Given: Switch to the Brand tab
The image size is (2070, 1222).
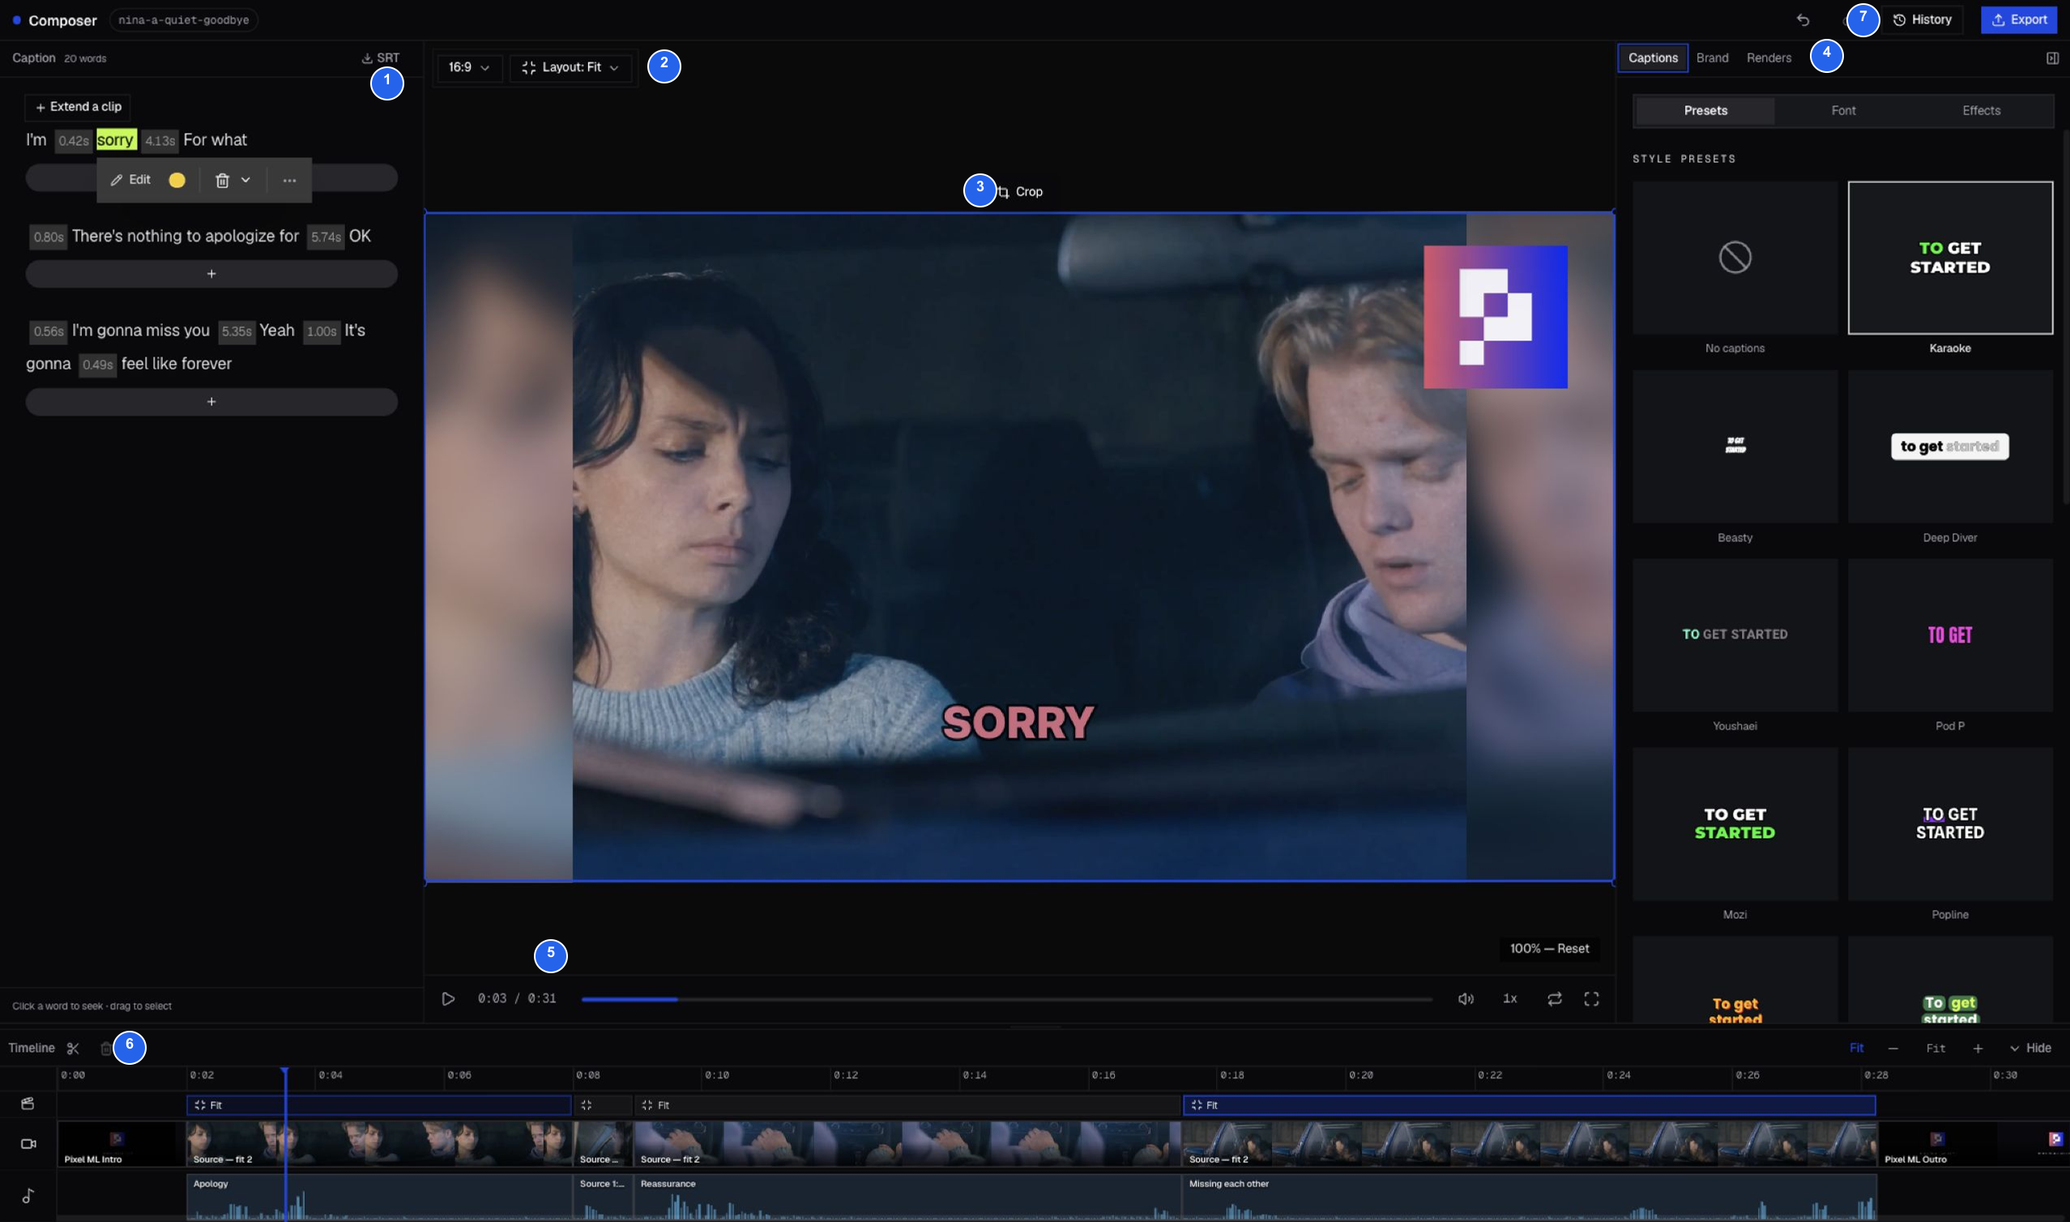Looking at the screenshot, I should [x=1712, y=58].
